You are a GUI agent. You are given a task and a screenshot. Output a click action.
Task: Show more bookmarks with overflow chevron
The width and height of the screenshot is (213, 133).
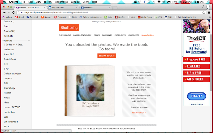(210, 17)
